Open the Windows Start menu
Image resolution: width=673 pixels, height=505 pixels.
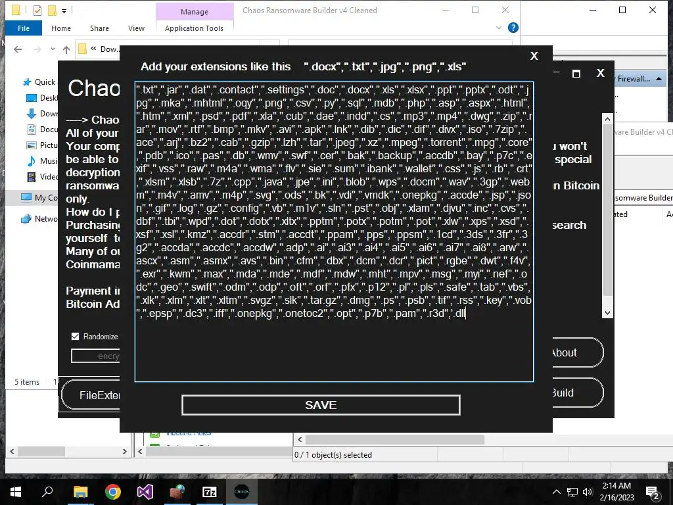click(16, 492)
